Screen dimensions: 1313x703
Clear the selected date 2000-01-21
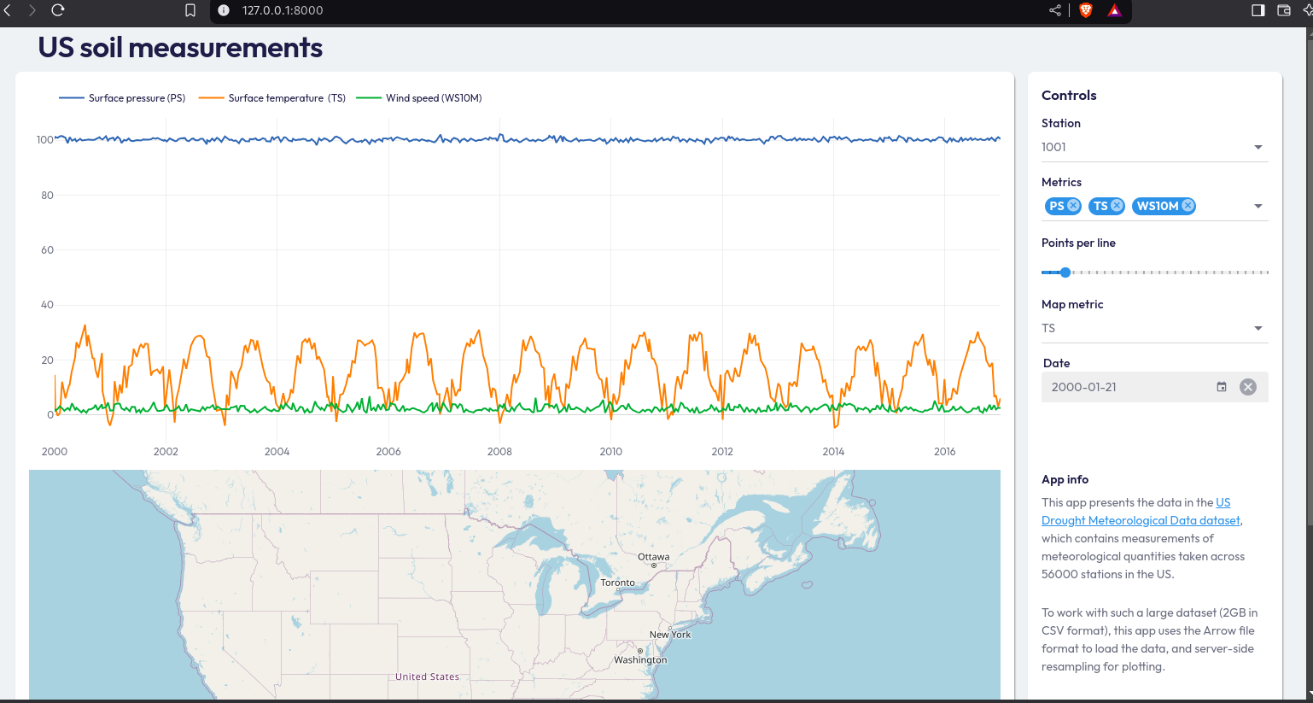(x=1248, y=387)
